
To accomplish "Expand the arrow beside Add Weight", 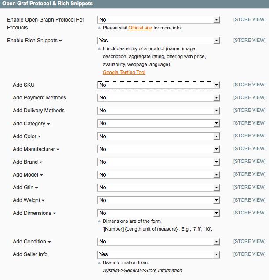I will coord(44,201).
